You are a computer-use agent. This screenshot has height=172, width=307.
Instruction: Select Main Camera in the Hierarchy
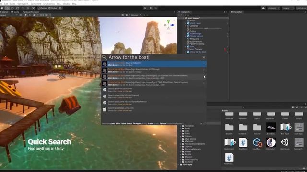(196, 49)
